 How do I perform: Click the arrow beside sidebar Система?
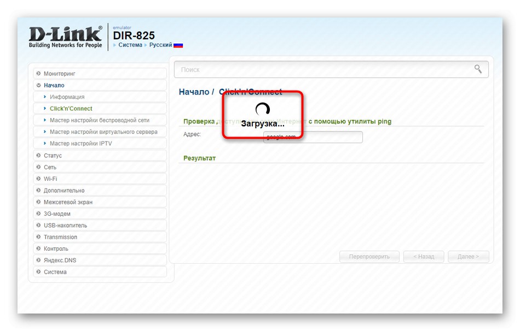pyautogui.click(x=38, y=272)
